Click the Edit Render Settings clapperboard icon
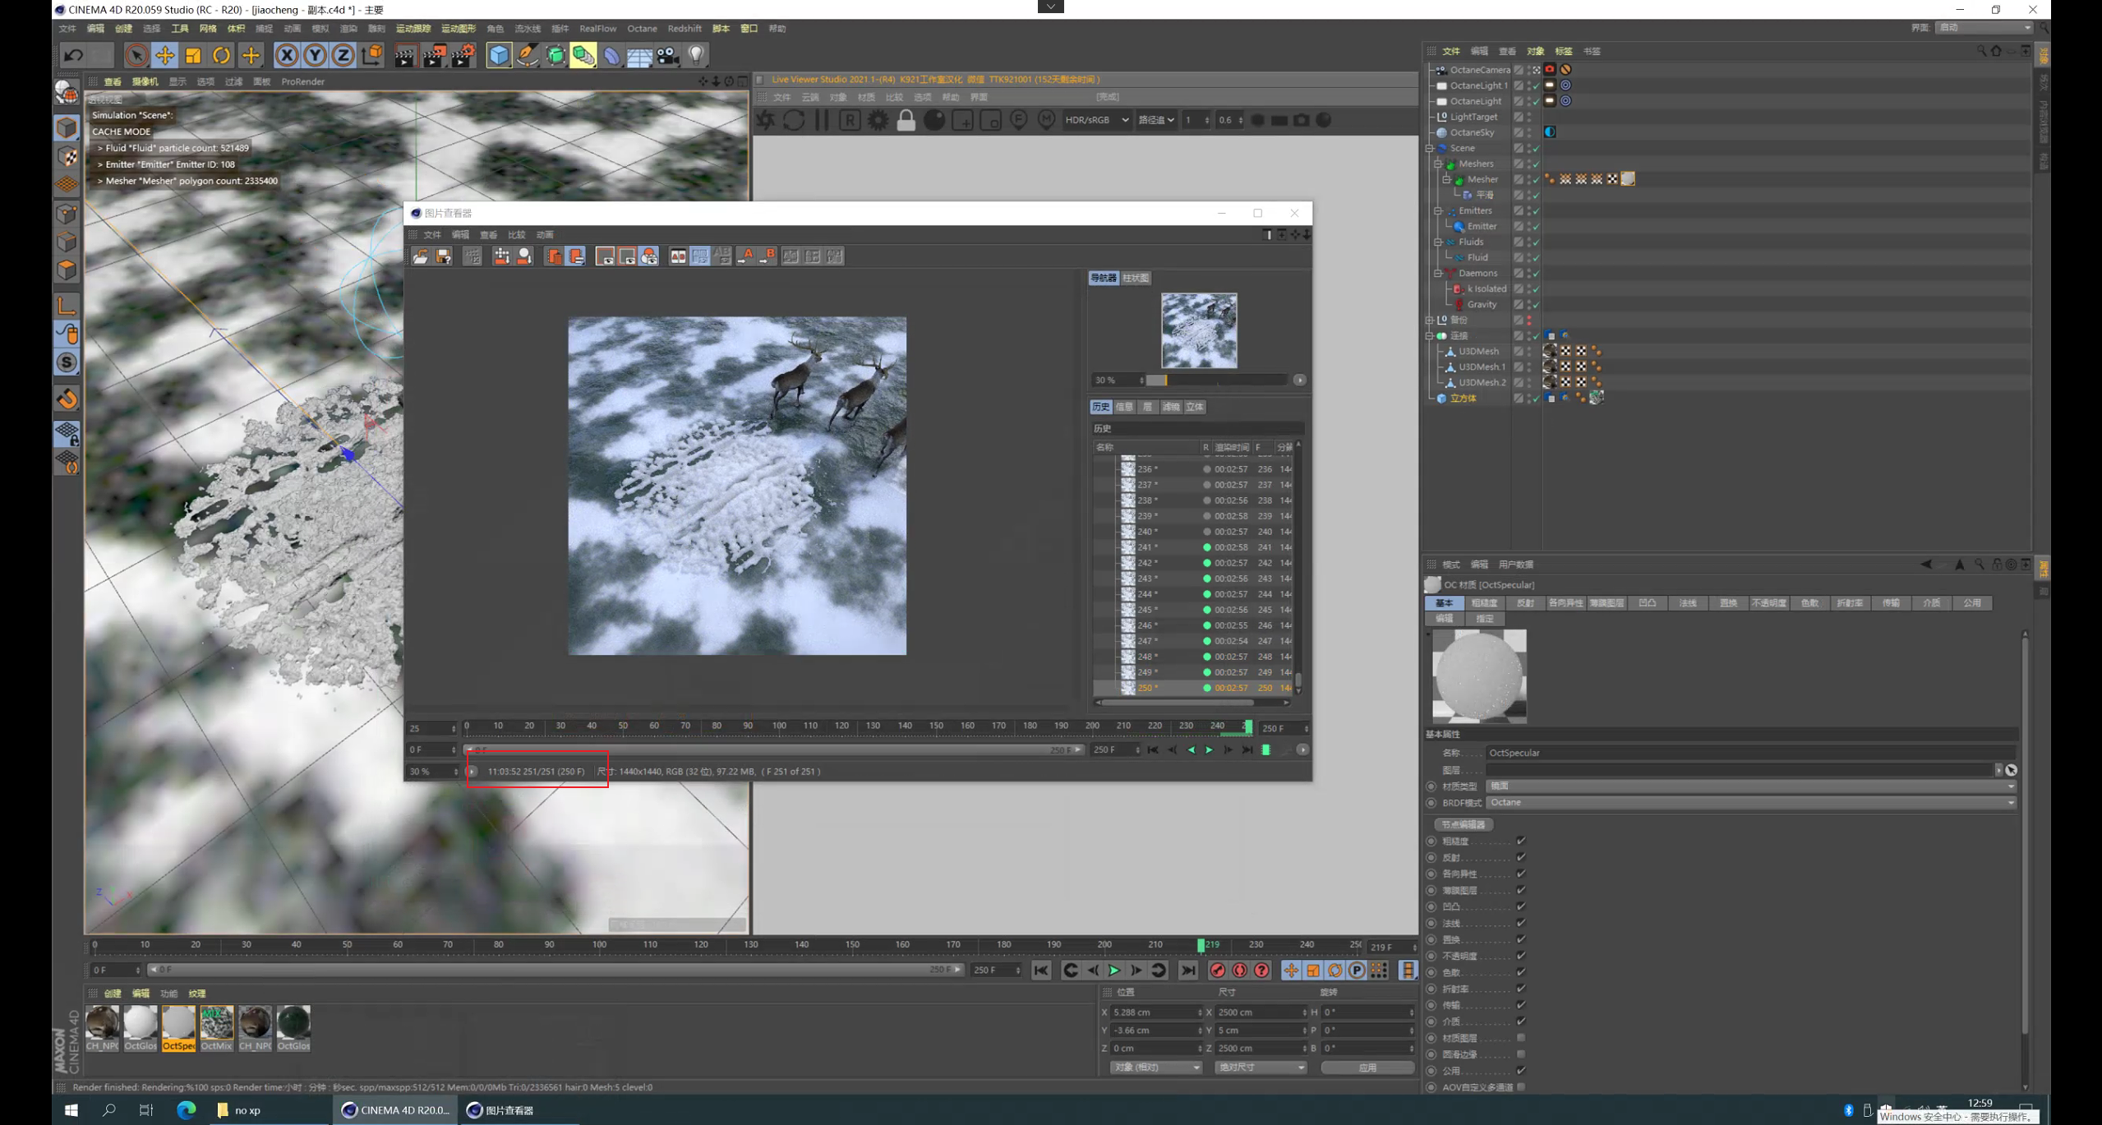The height and width of the screenshot is (1125, 2102). [x=463, y=55]
